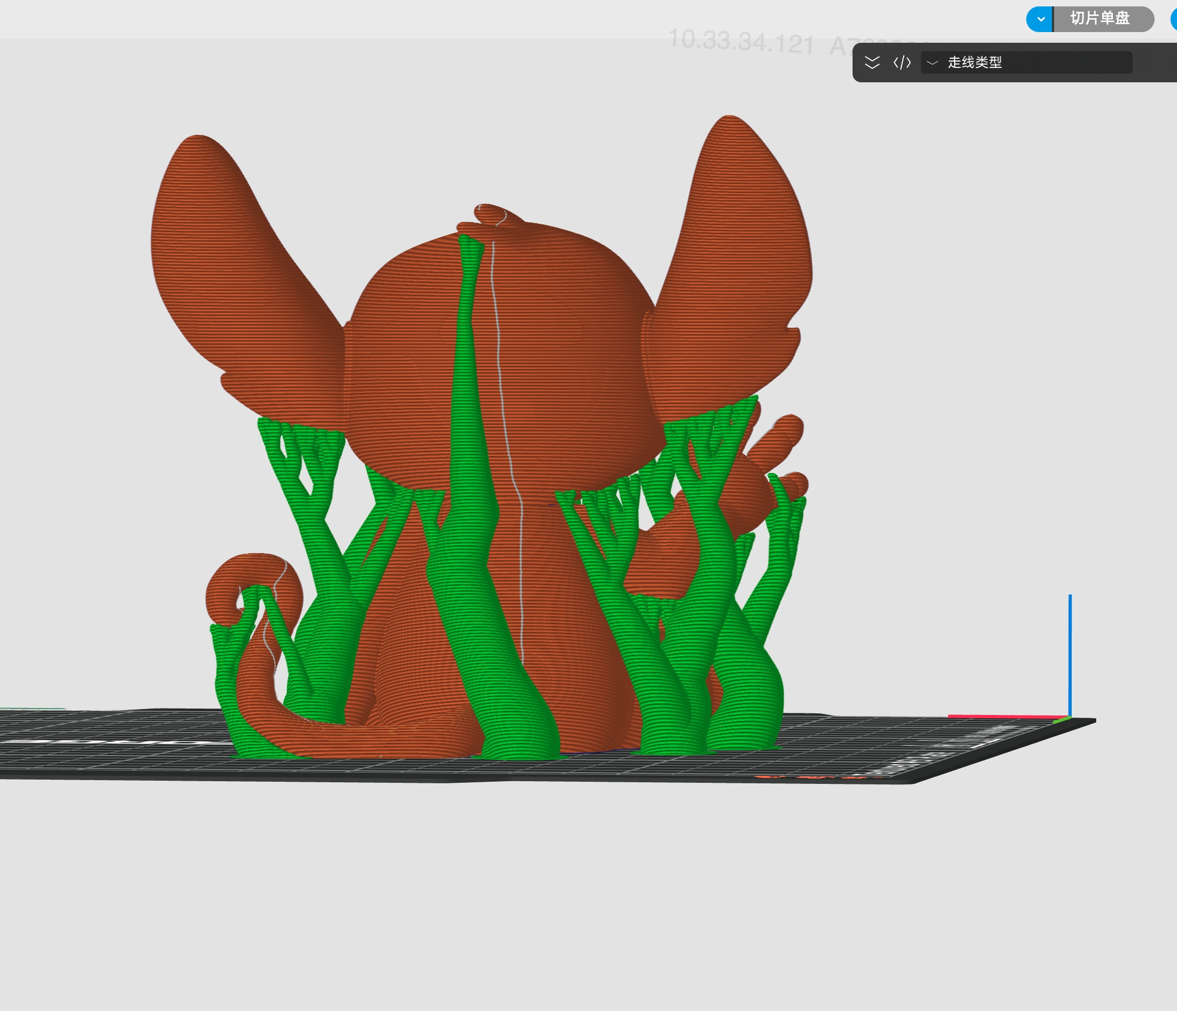Image resolution: width=1177 pixels, height=1011 pixels.
Task: Click the 切片单盘 slice plate button
Action: tap(1104, 19)
